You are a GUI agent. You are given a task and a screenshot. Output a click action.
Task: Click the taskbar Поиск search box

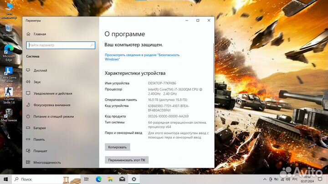click(47, 179)
